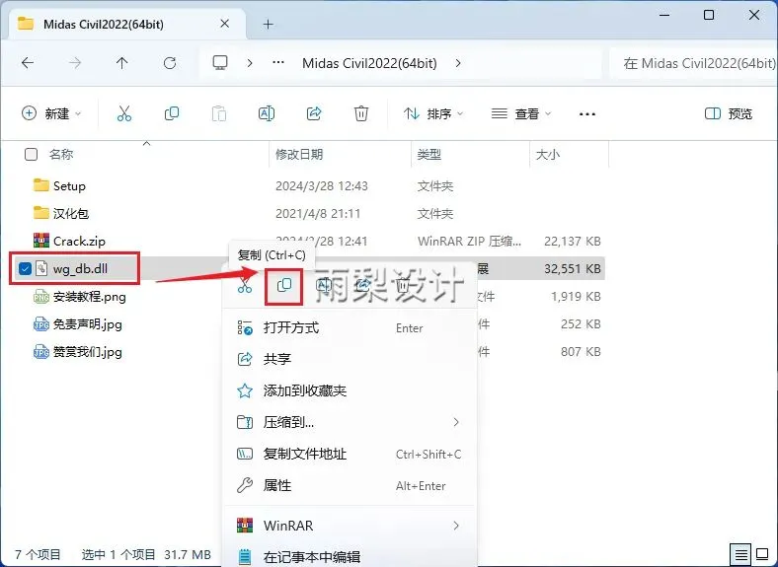Image resolution: width=778 pixels, height=567 pixels.
Task: Add a new tab with plus button
Action: pyautogui.click(x=269, y=24)
